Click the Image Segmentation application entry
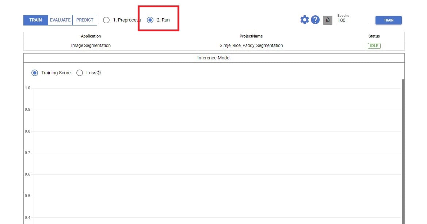427x224 pixels. (x=91, y=45)
